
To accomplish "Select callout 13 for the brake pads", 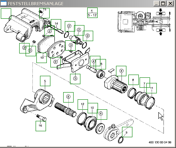I will point(42,58).
